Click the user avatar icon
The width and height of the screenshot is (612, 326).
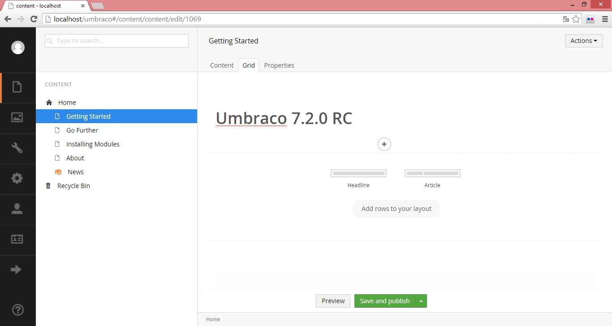coord(18,47)
